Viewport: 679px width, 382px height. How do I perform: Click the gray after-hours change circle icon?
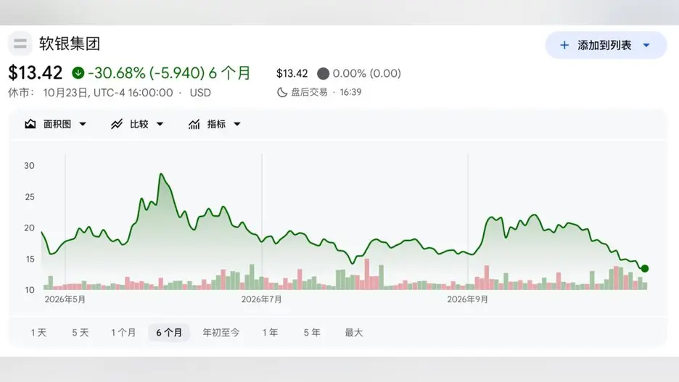[323, 73]
